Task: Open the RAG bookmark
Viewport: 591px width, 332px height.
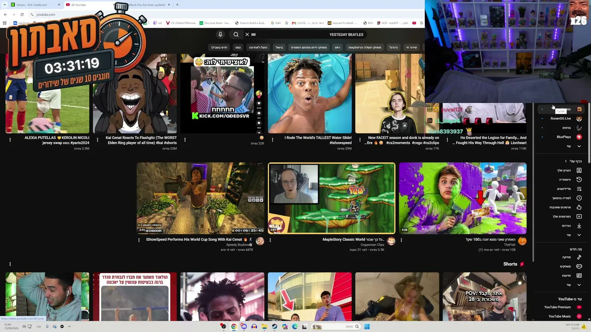Action: [275, 23]
